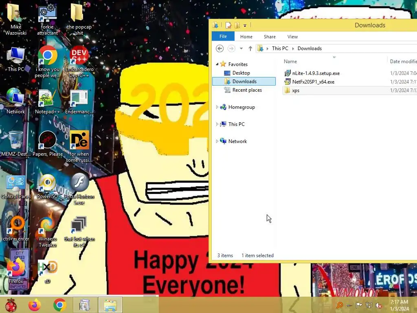Open Control Panel desktop icon
Image resolution: width=417 pixels, height=313 pixels.
coord(16,186)
